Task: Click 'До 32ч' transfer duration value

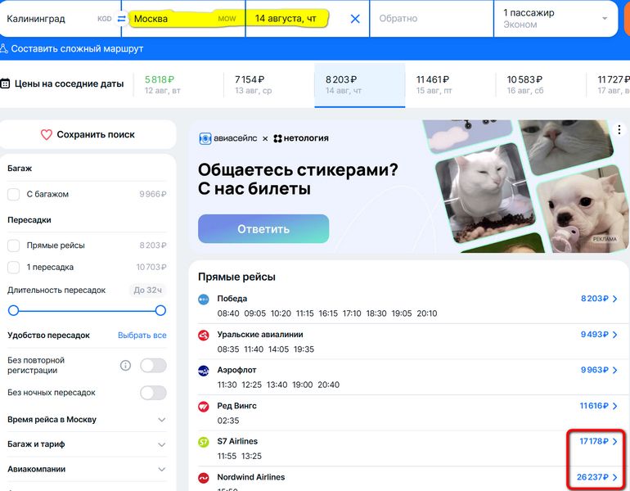Action: (x=148, y=291)
